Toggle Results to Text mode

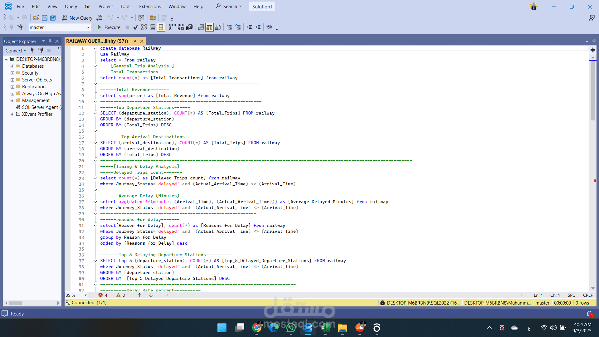(201, 27)
